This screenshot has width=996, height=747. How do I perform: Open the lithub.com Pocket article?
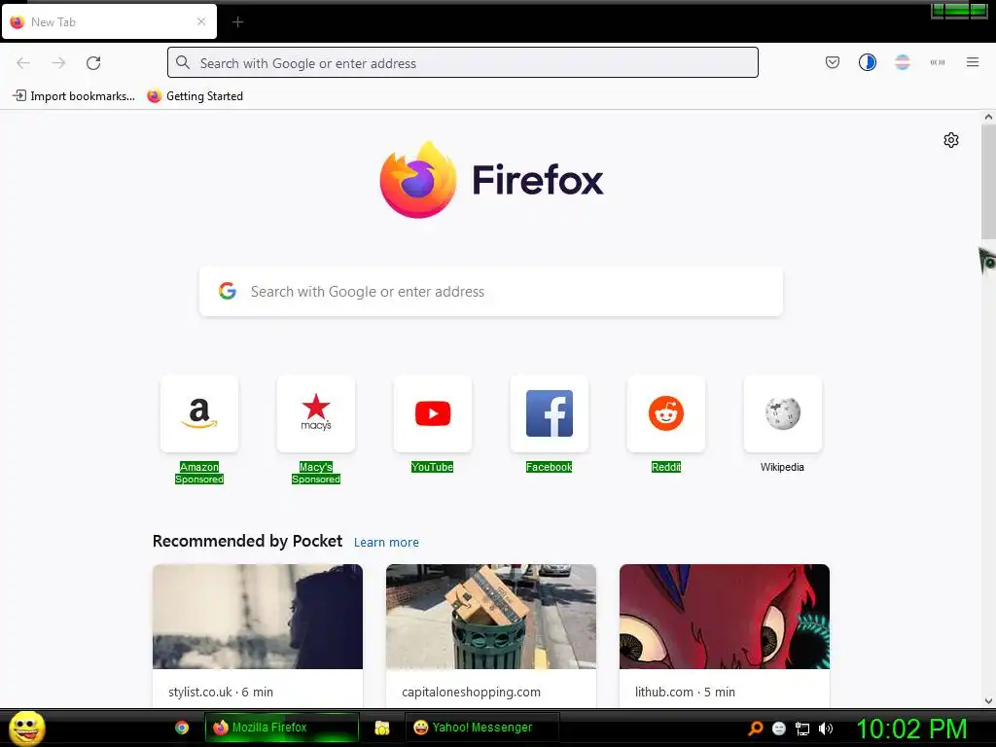pyautogui.click(x=724, y=635)
